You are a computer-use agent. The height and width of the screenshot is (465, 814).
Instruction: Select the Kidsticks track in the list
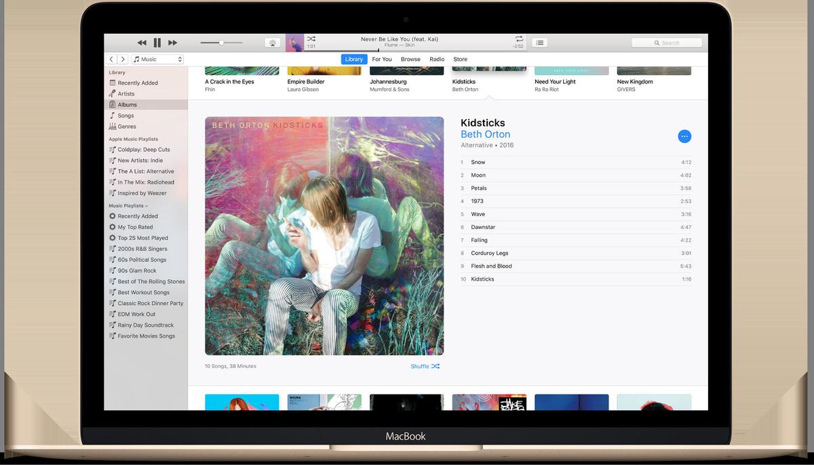point(576,279)
